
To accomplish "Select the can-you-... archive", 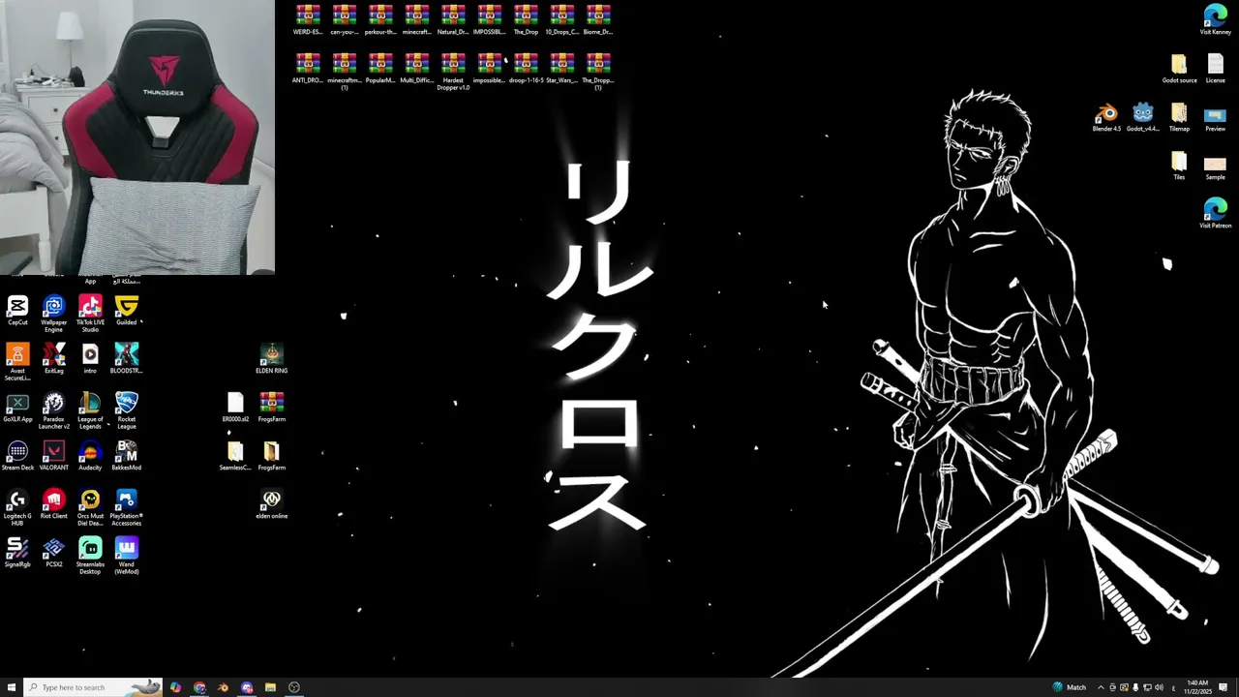I will coord(344,21).
